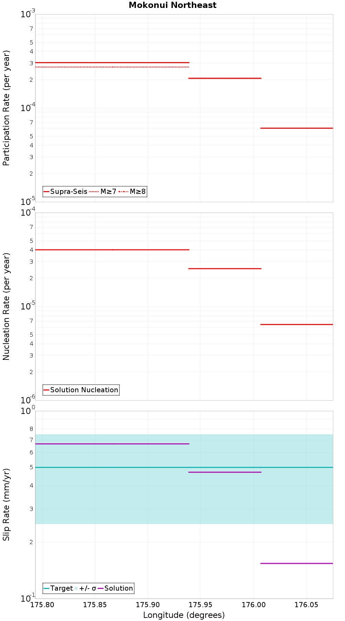Click the Solution Nucleation legend entry
The width and height of the screenshot is (345, 621).
[81, 390]
